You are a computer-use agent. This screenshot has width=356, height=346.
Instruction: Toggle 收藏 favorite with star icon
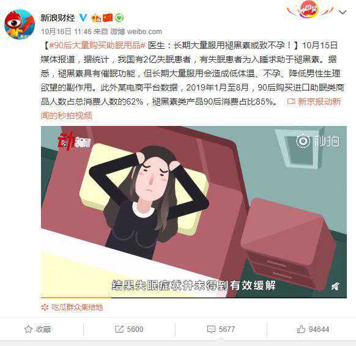pyautogui.click(x=37, y=329)
